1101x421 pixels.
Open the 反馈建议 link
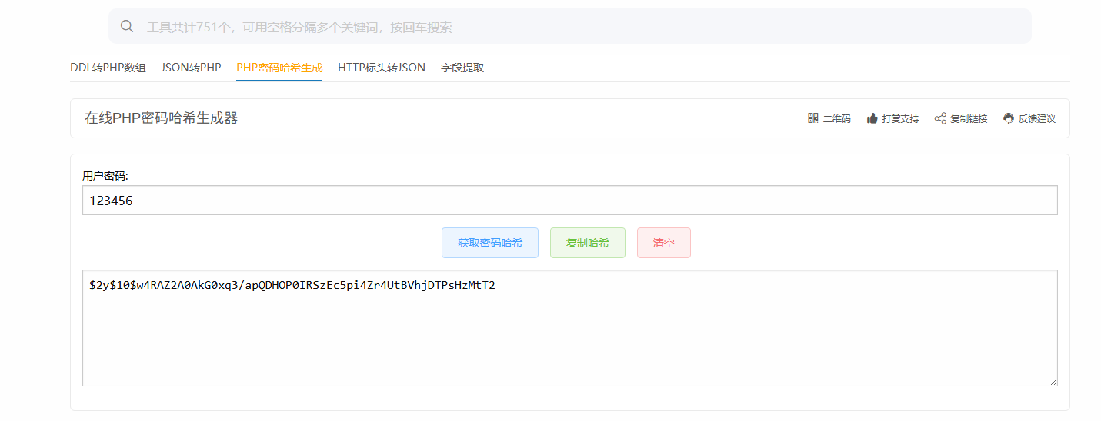pos(1029,118)
